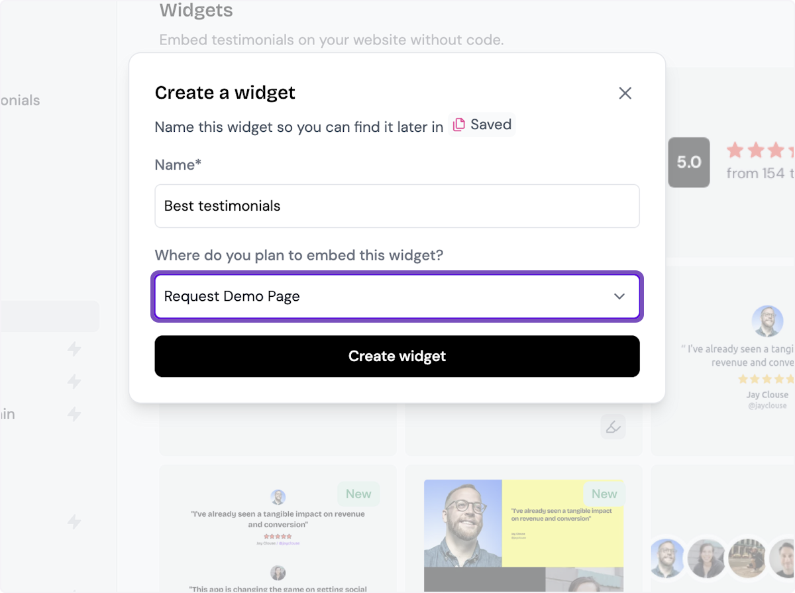The width and height of the screenshot is (795, 593).
Task: Click the Testimonials sidebar menu item
Action: coord(20,100)
